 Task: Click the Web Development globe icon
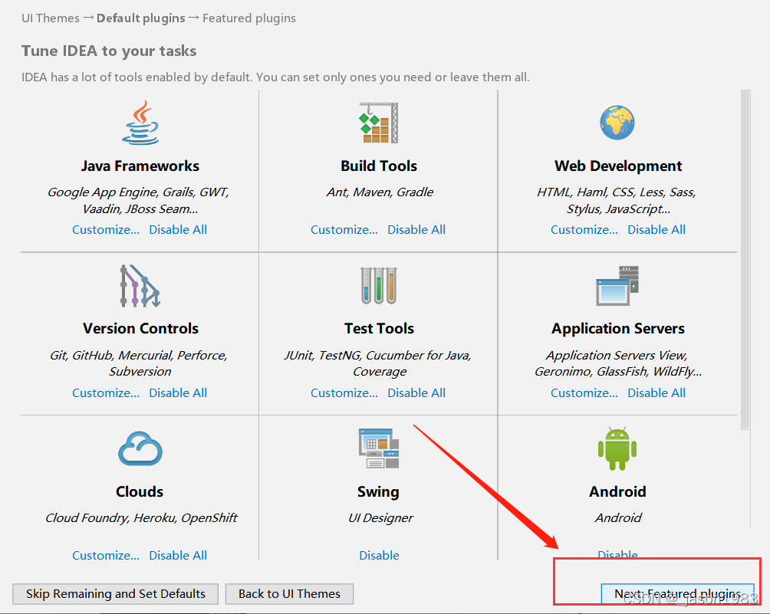[x=617, y=122]
